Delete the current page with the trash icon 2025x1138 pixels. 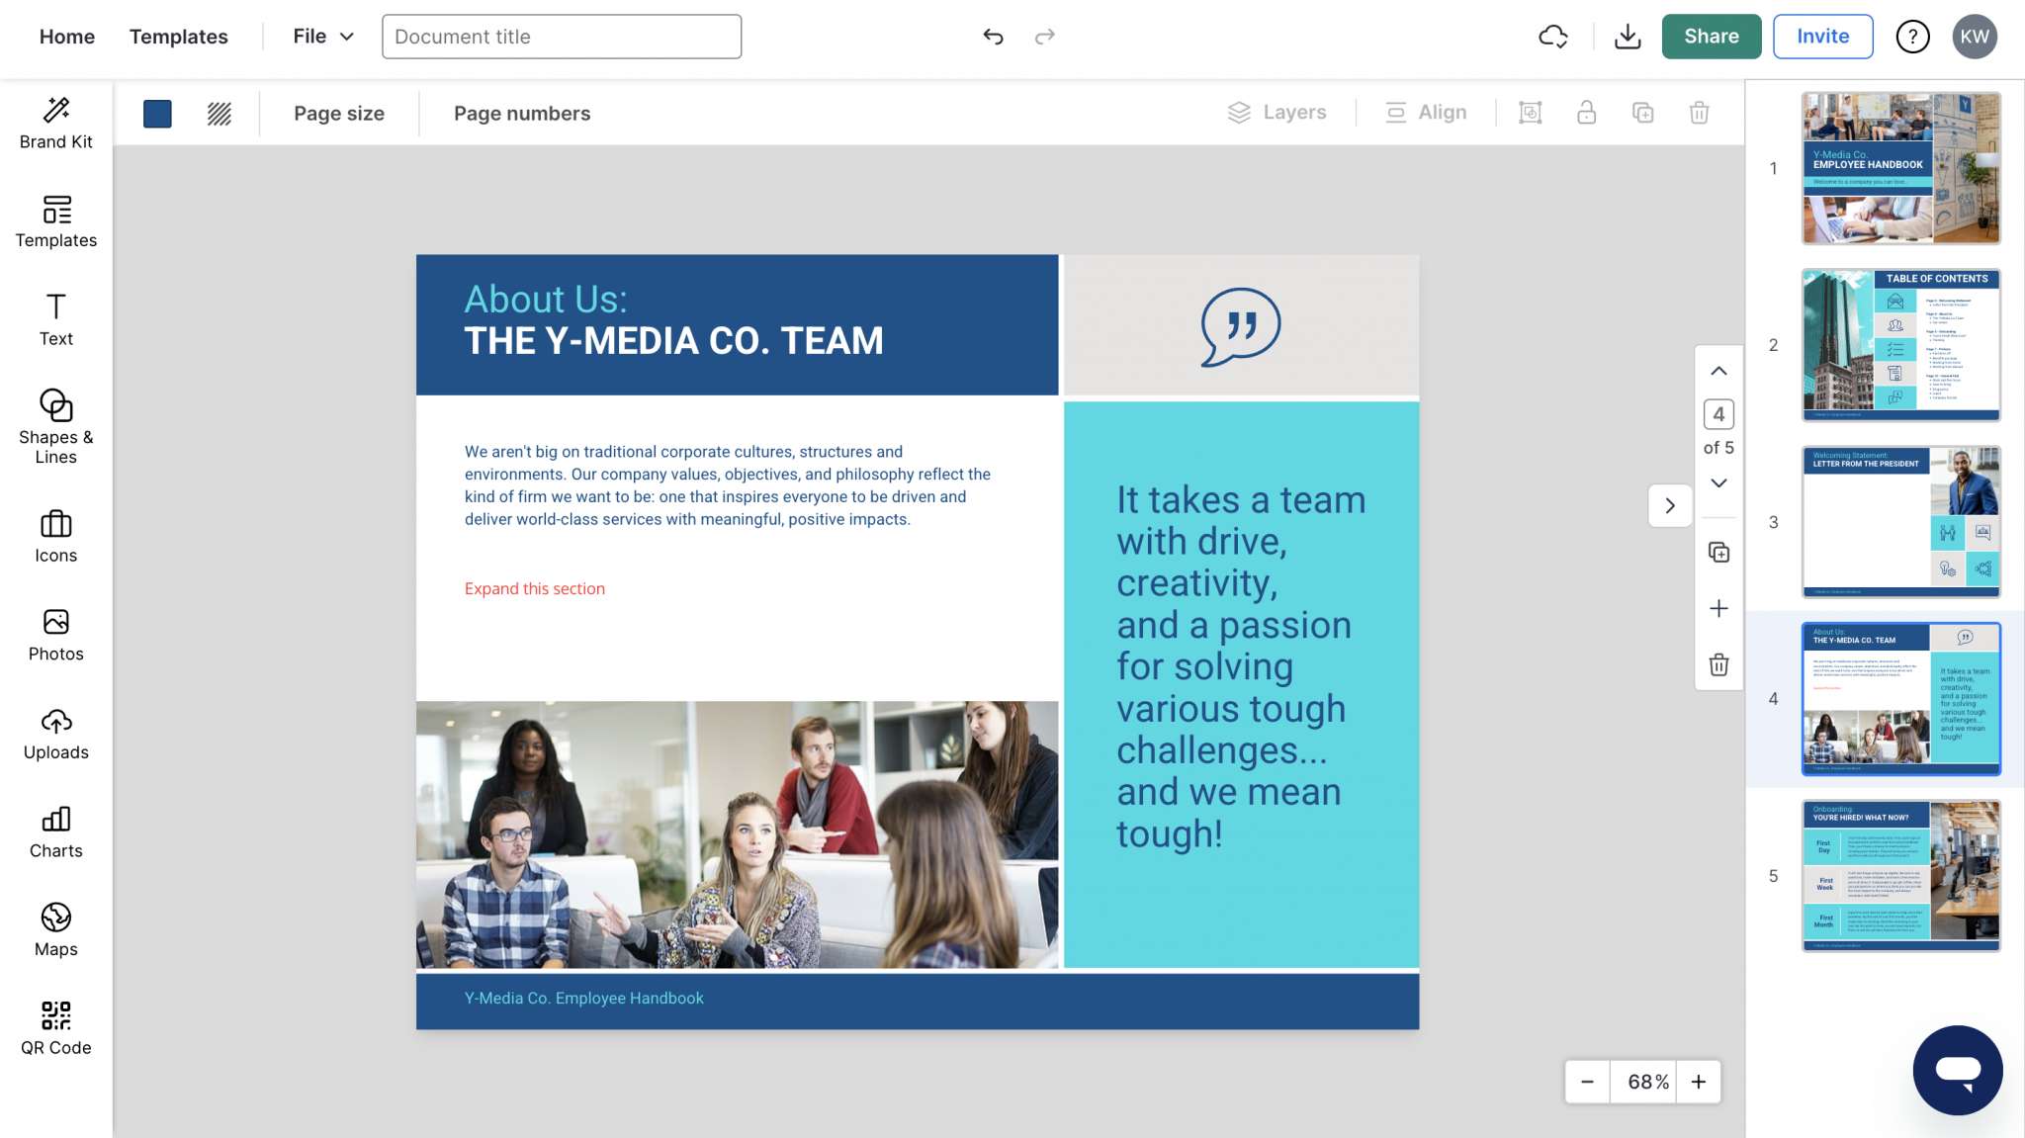tap(1719, 665)
